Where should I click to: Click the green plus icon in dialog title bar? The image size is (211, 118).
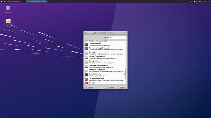pyautogui.click(x=85, y=33)
